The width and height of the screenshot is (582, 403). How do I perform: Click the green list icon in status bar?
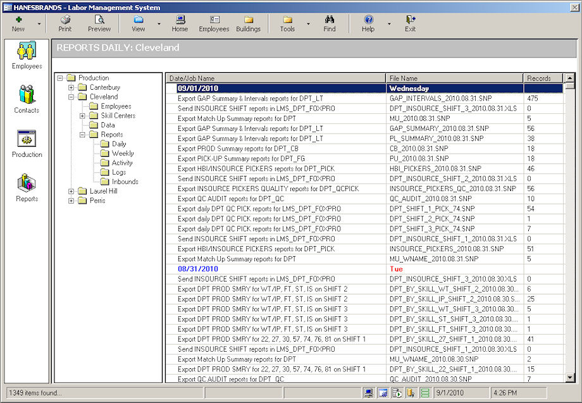click(x=425, y=393)
